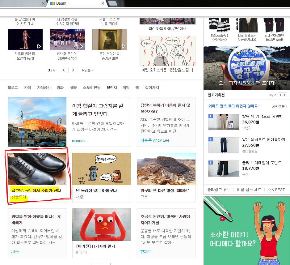290x265 pixels.
Task: Open article 조금씩 천천히, 행복한 사람이 되어가기를
Action: (165, 220)
